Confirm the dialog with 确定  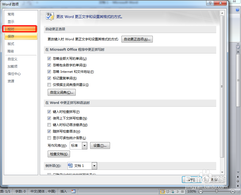(x=192, y=180)
